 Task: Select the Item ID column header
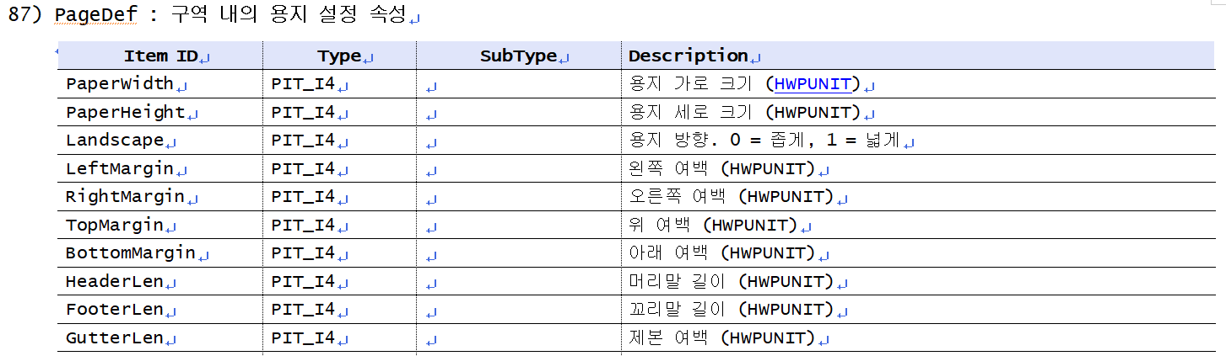coord(160,56)
